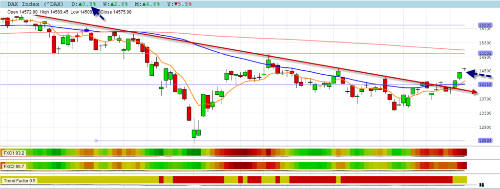Click the 12900 axis value
Viewport: 500px width, 189px height.
pyautogui.click(x=485, y=127)
